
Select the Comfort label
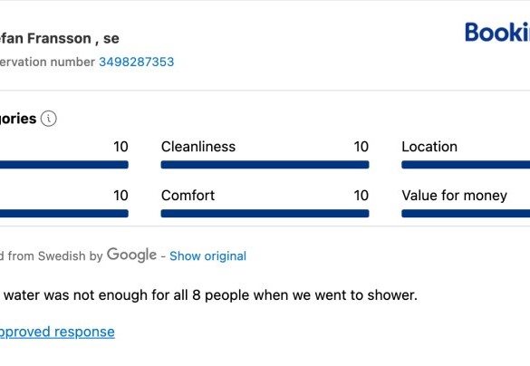[188, 196]
